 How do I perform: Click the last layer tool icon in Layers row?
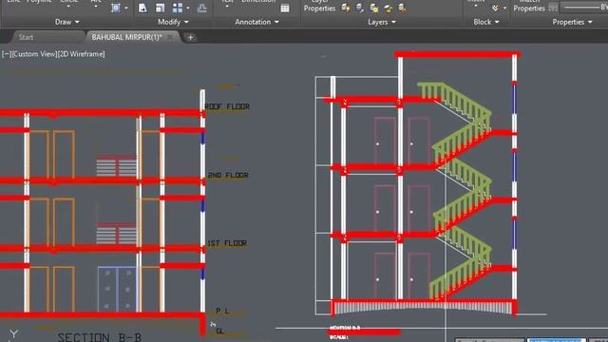pyautogui.click(x=402, y=8)
